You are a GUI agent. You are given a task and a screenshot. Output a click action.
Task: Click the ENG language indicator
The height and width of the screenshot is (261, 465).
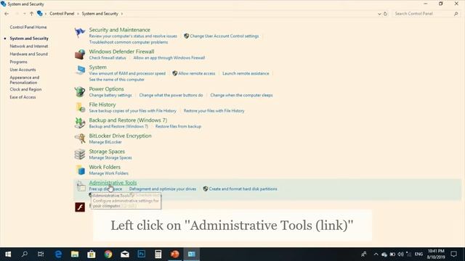click(418, 254)
